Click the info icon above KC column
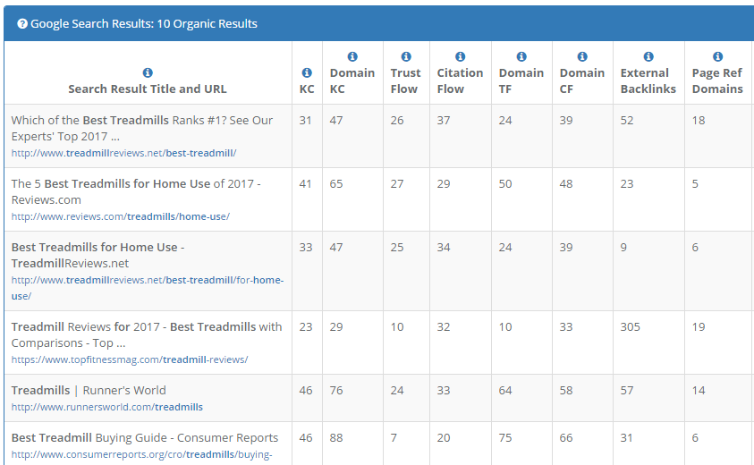The width and height of the screenshot is (754, 465). click(x=307, y=72)
